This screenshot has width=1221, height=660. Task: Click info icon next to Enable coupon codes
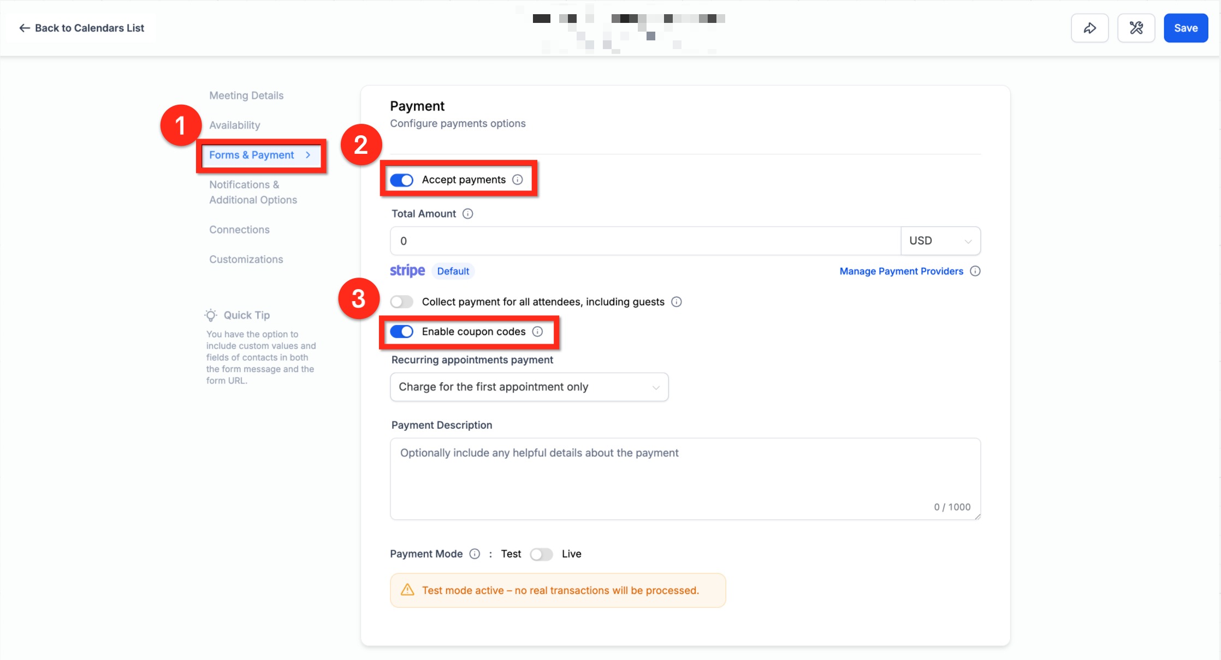tap(538, 332)
